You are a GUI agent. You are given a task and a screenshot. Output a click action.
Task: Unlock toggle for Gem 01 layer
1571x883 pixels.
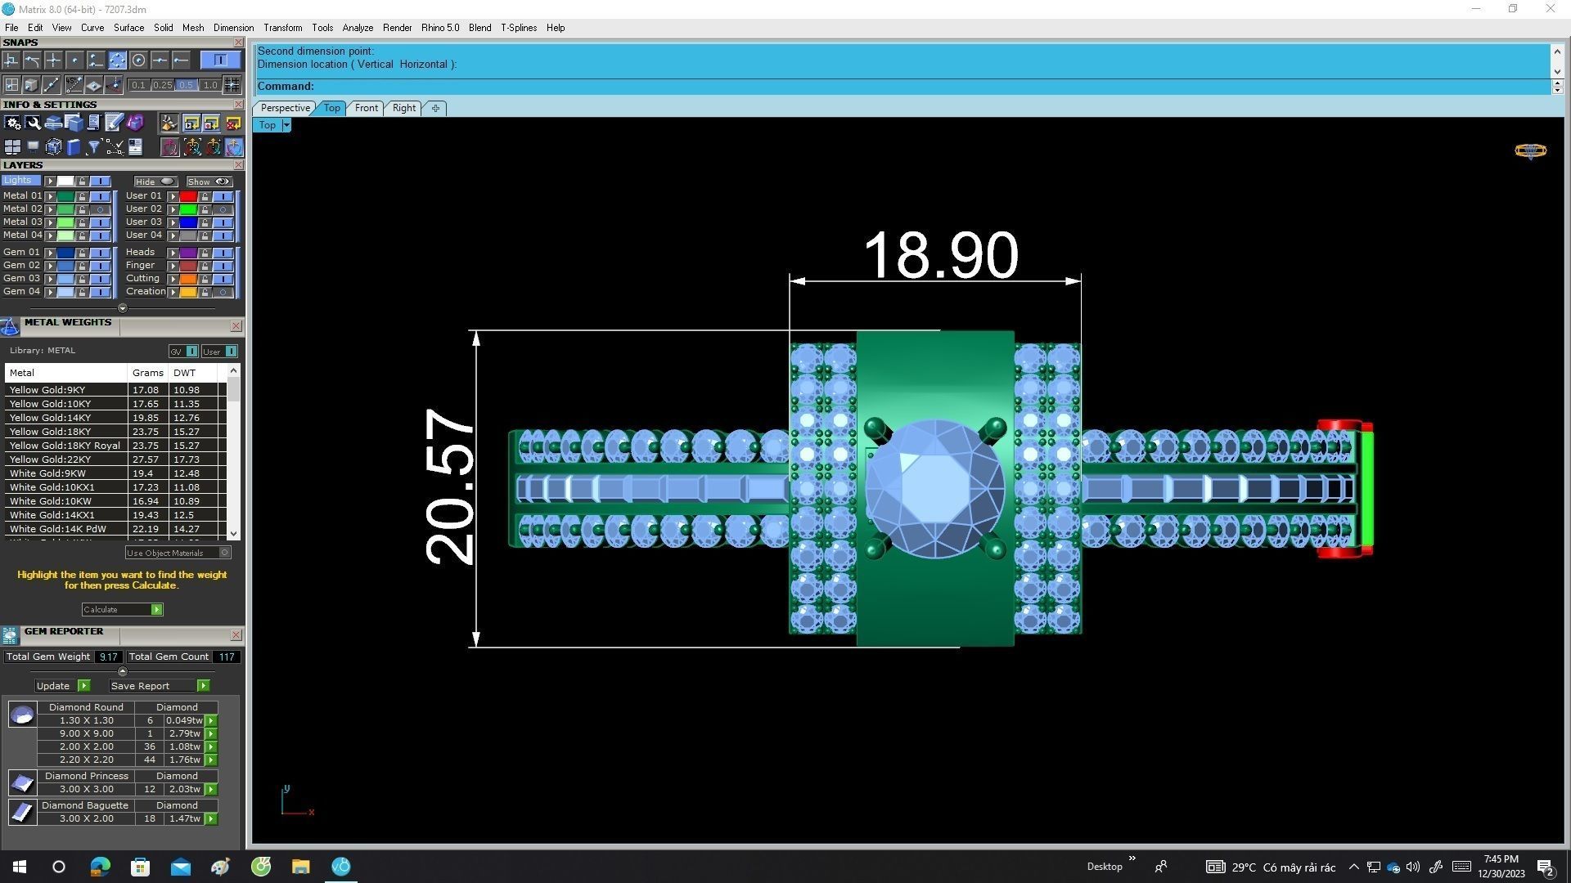[82, 253]
